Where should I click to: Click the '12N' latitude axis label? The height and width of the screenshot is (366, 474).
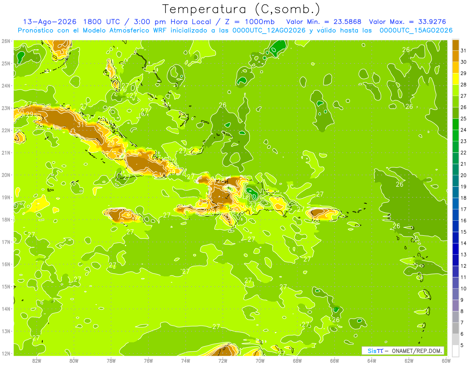6,353
